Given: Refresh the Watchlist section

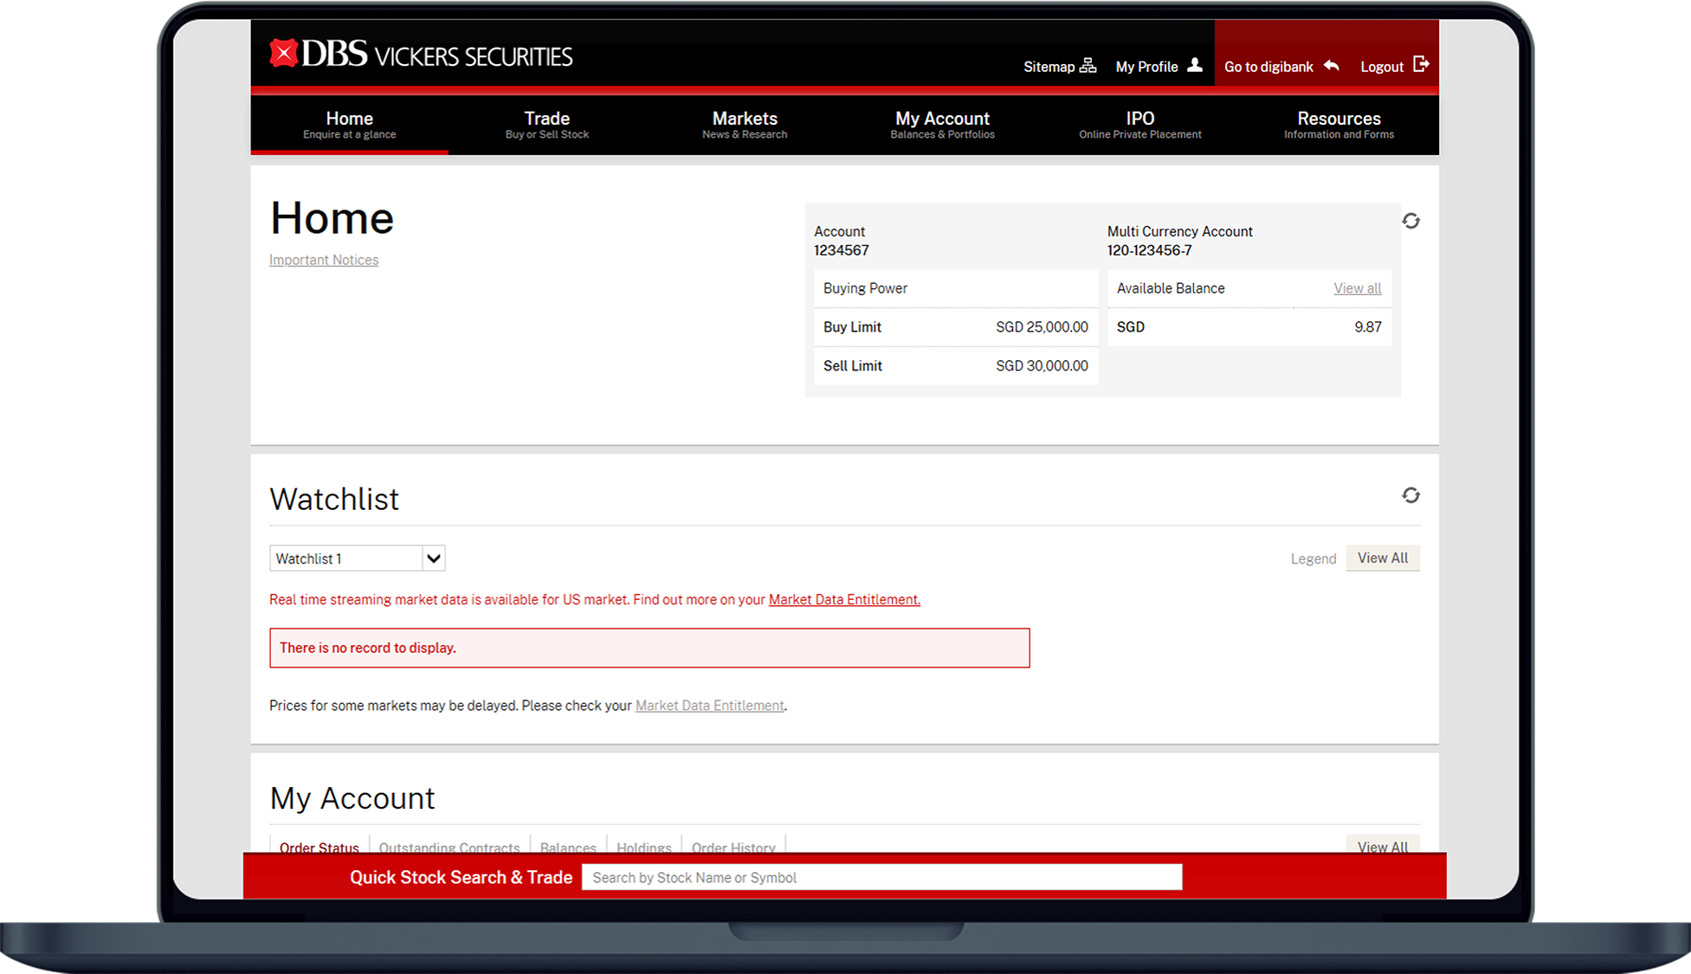Looking at the screenshot, I should point(1410,495).
